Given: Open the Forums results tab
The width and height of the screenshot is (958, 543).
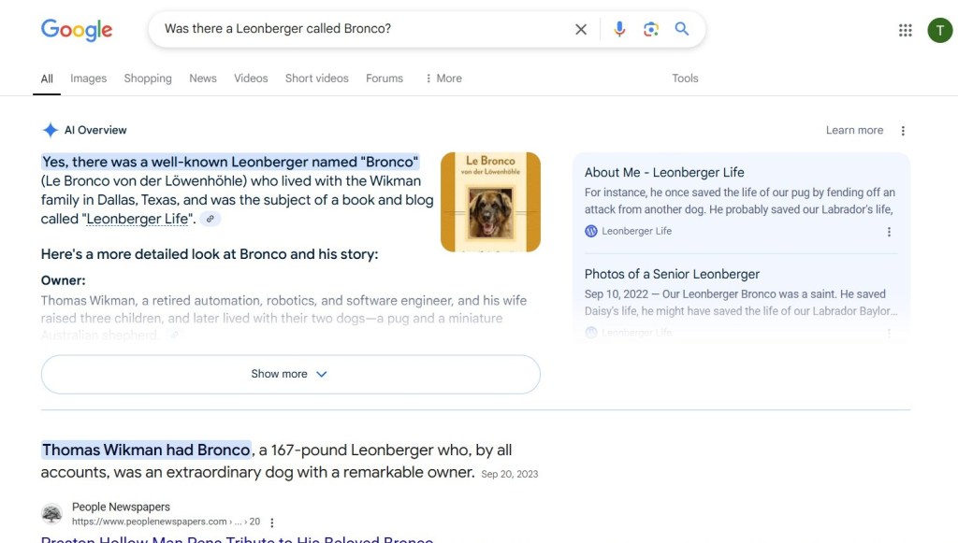Looking at the screenshot, I should point(384,79).
